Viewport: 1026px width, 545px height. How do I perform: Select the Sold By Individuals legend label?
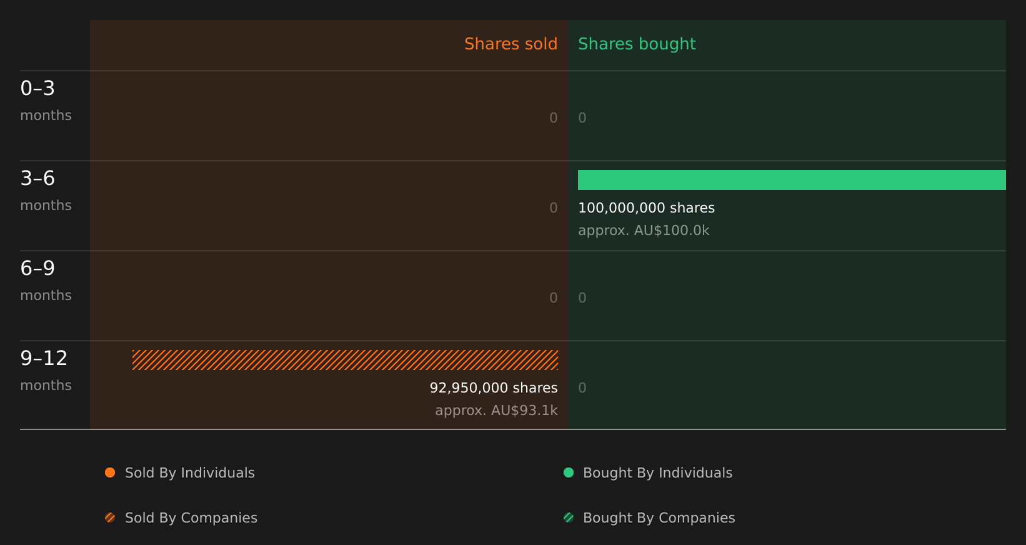coord(190,473)
